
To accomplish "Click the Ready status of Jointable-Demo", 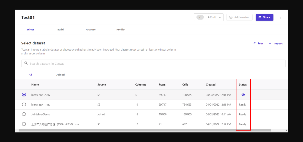I will (242, 115).
